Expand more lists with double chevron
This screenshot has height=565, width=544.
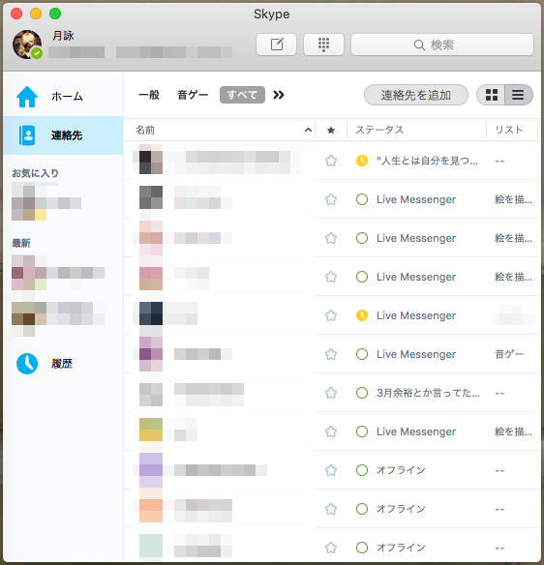pyautogui.click(x=279, y=95)
